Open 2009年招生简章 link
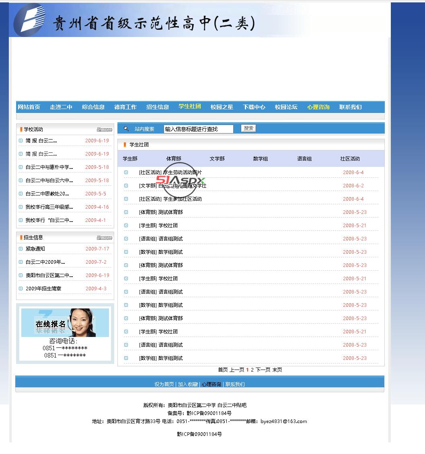This screenshot has height=454, width=425. click(x=43, y=289)
